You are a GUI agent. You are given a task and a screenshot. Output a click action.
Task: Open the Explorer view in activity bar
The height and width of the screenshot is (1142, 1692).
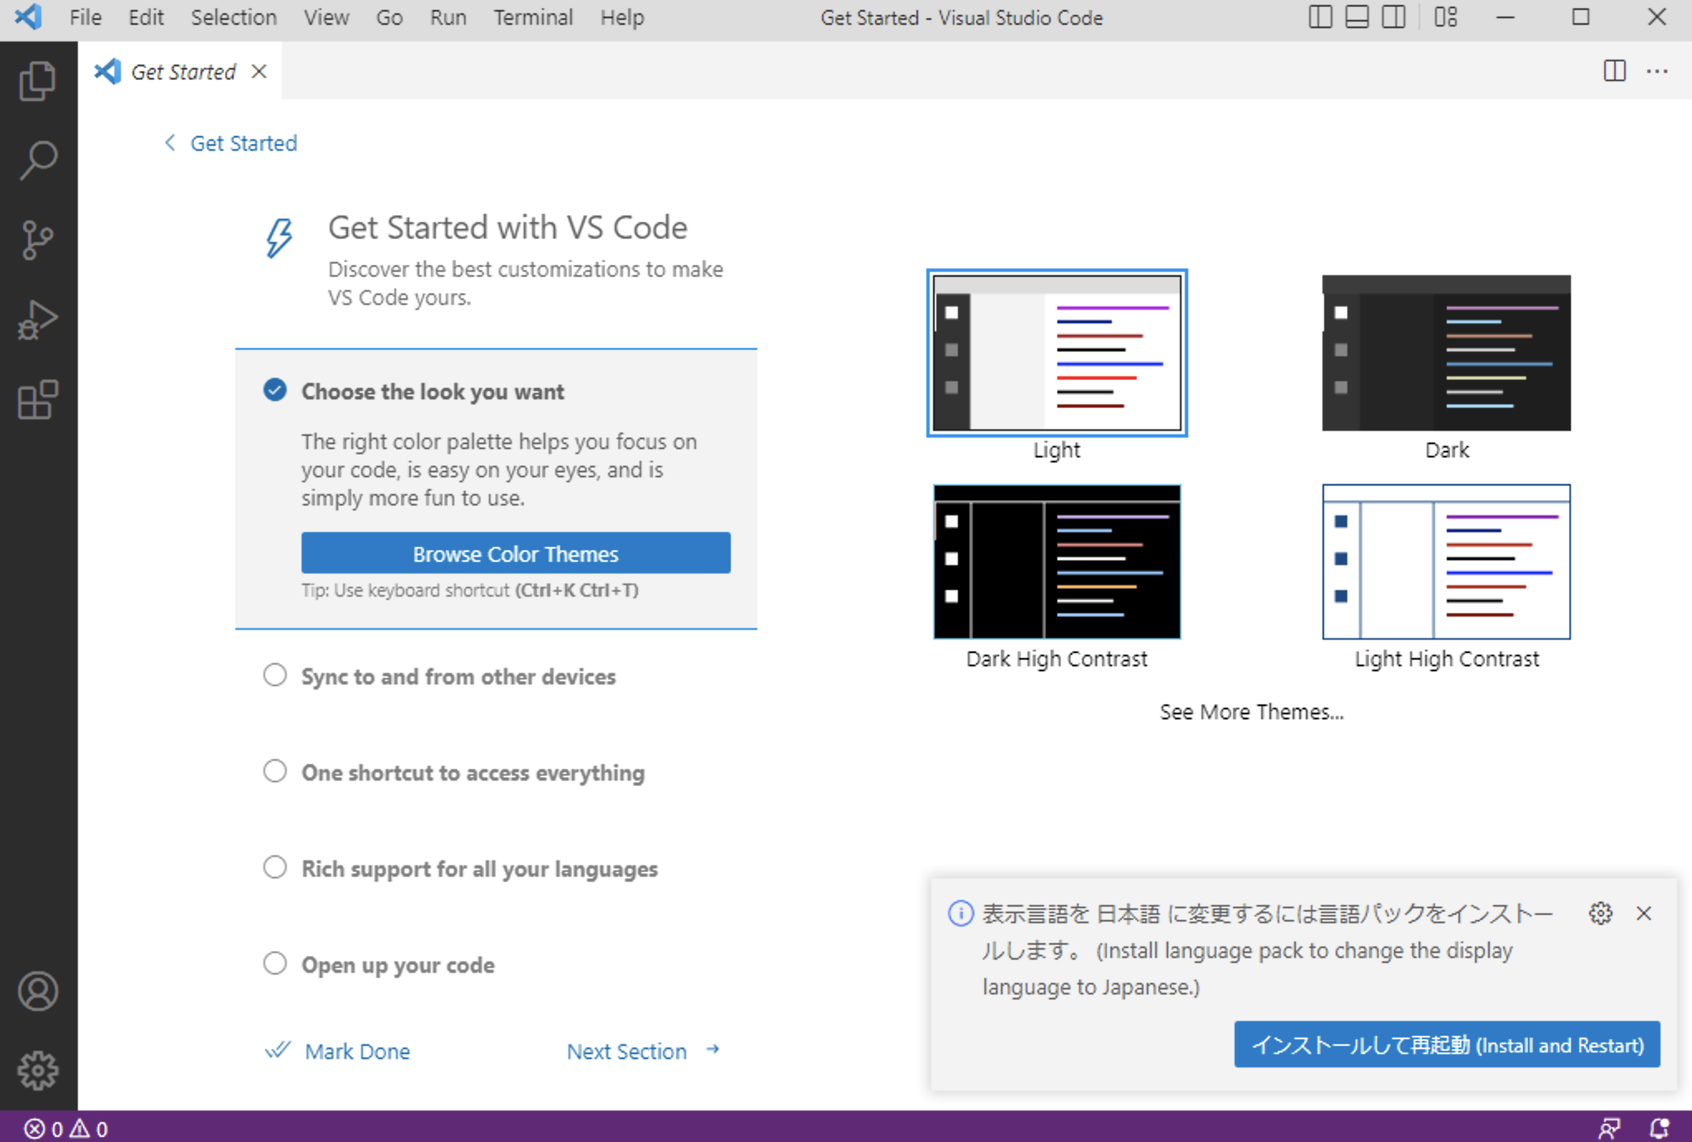[x=38, y=81]
